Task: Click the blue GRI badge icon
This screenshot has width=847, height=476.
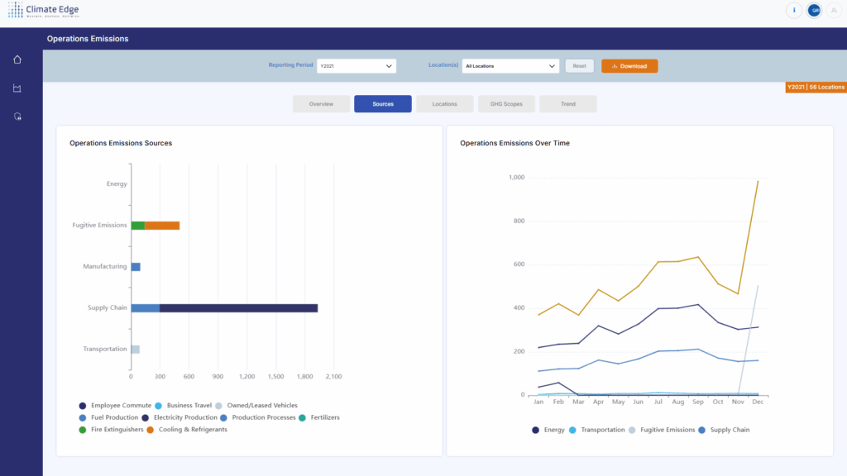Action: pyautogui.click(x=815, y=11)
